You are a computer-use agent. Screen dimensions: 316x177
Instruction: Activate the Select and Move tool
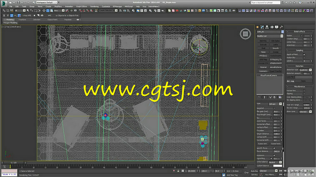[44, 10]
